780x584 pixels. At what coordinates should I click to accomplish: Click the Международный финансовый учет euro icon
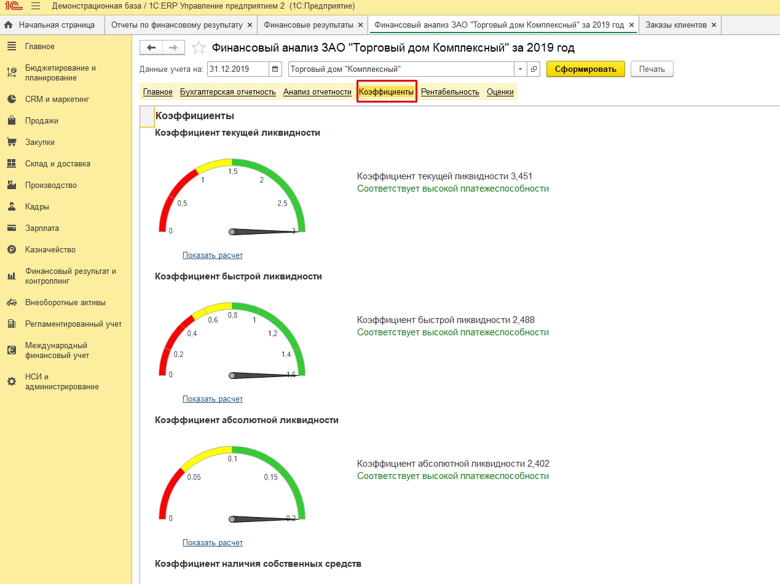(x=11, y=350)
